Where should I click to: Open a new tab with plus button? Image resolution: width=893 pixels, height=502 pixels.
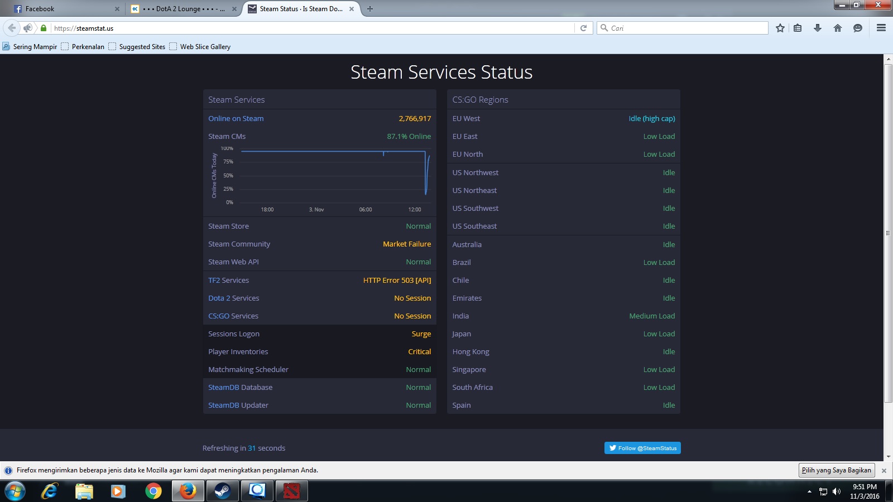point(369,9)
